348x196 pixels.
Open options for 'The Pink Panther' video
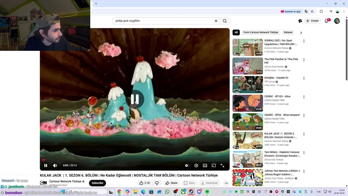pos(304,60)
